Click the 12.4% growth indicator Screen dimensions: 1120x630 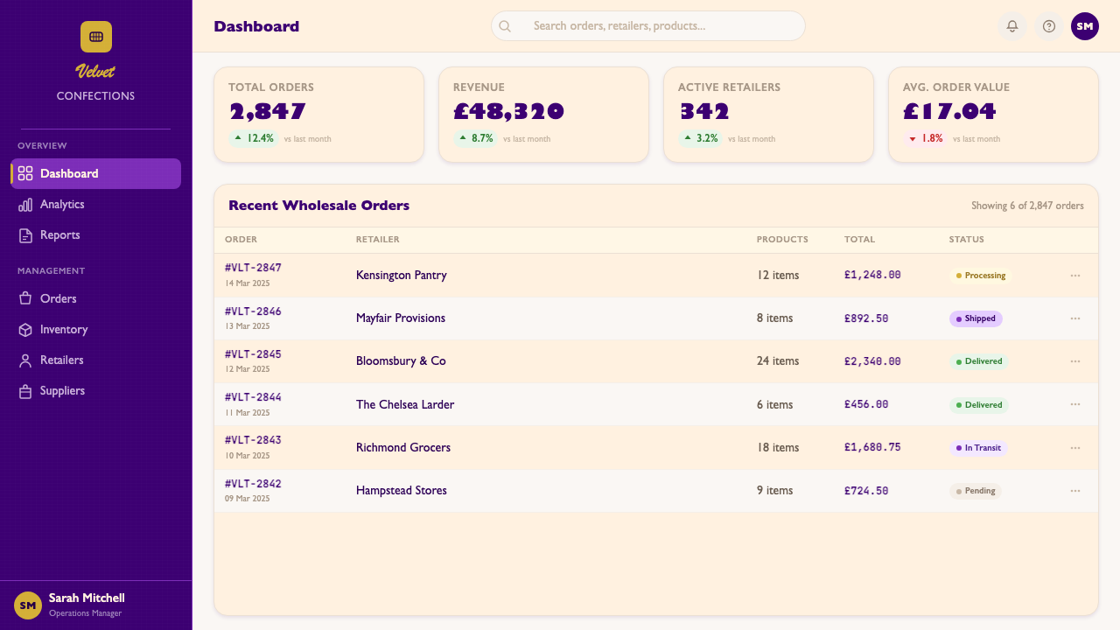(254, 138)
